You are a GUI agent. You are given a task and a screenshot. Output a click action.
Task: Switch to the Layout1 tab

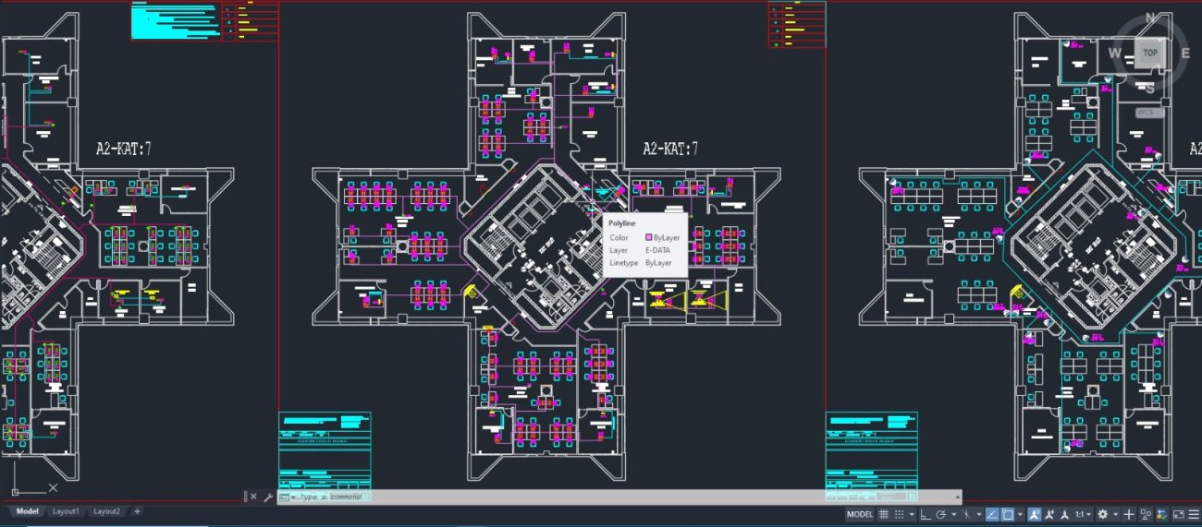[66, 511]
